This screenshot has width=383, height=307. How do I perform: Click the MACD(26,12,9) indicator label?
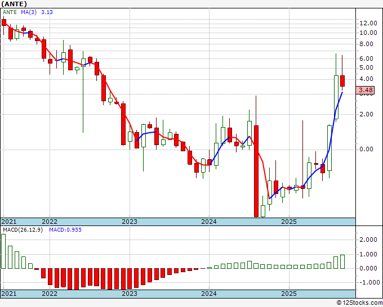[23, 230]
